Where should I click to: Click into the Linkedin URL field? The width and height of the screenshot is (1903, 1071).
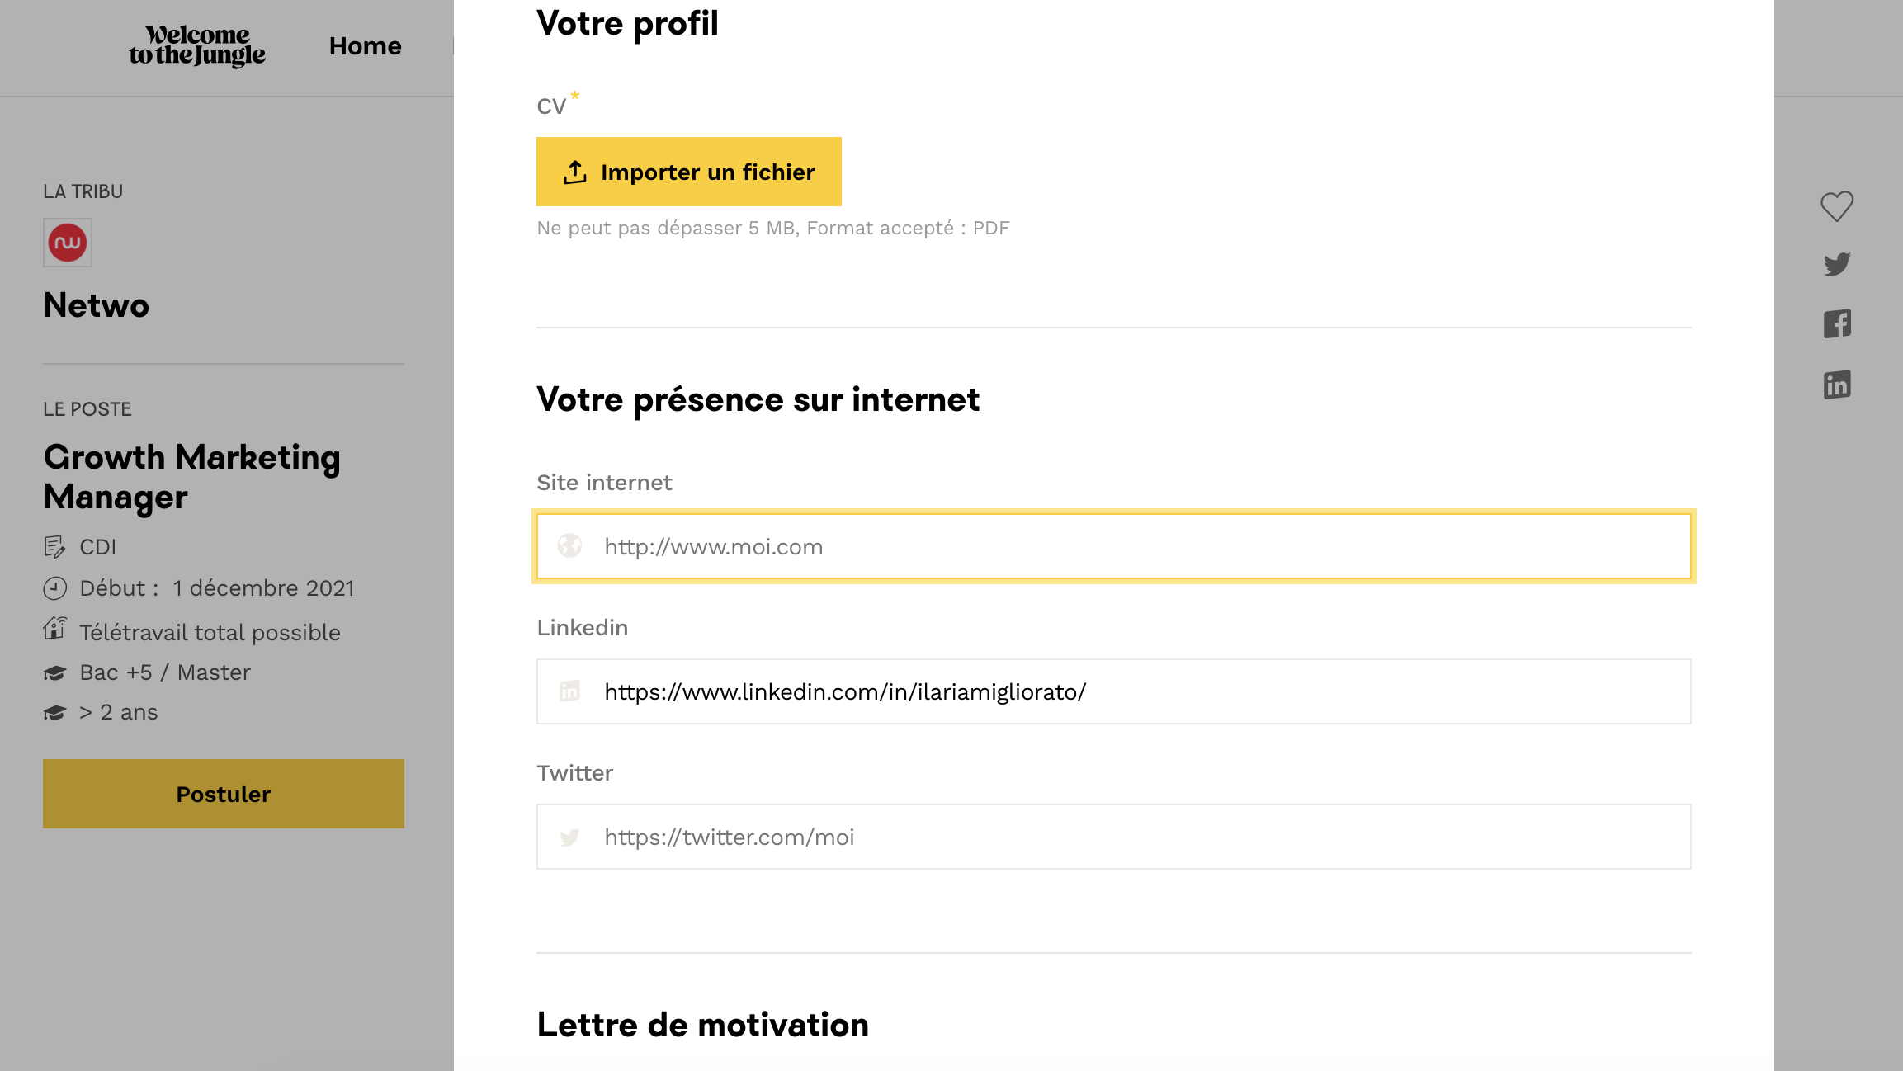(x=1139, y=691)
